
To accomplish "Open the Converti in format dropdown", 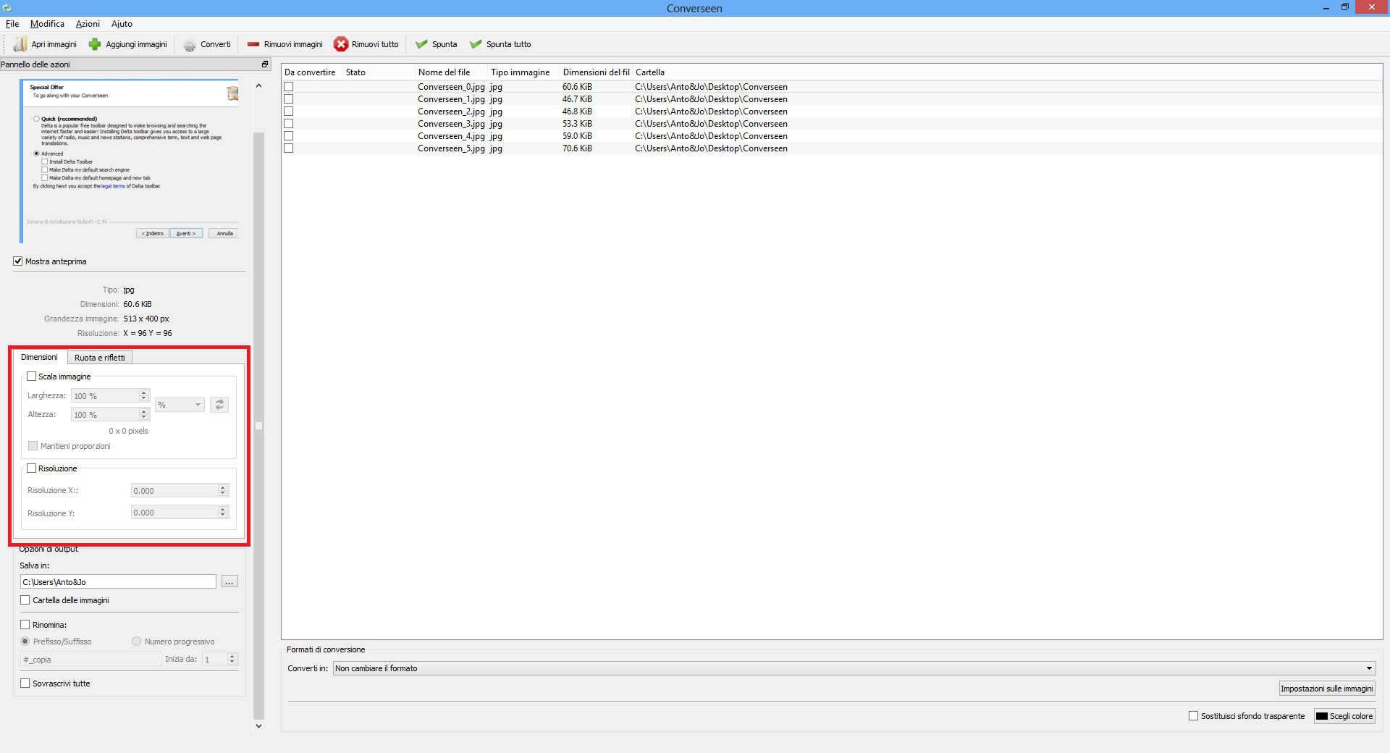I will click(854, 668).
